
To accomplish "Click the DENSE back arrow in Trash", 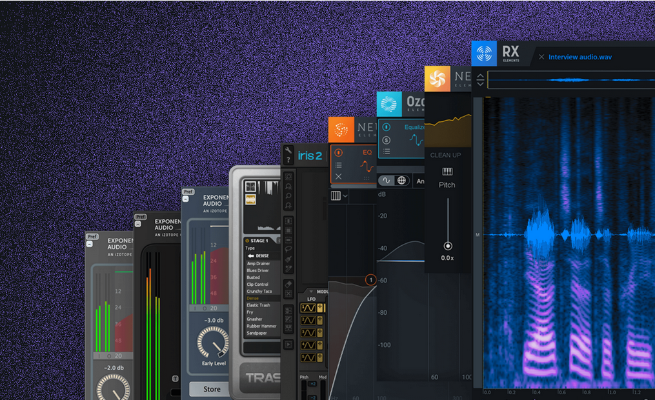I will 250,255.
